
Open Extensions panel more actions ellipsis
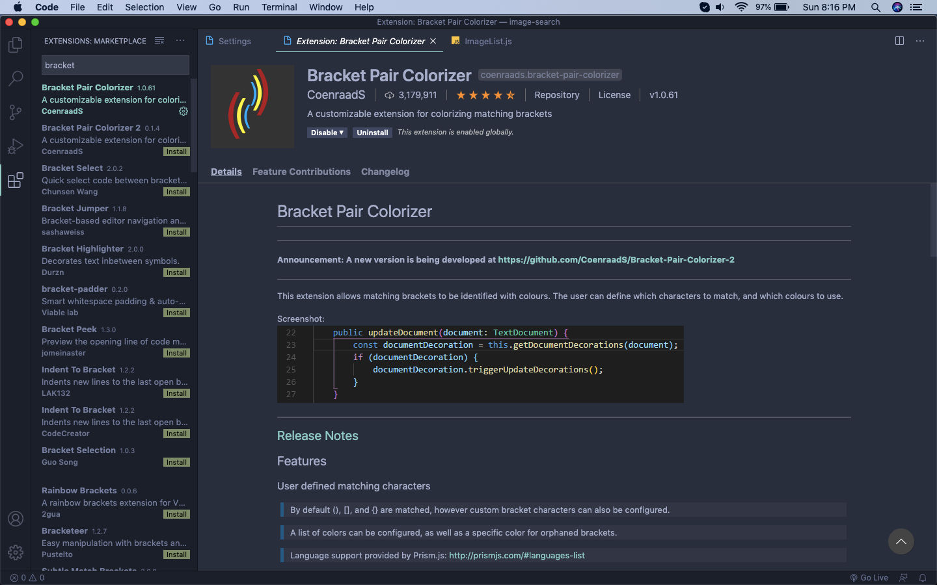pos(180,40)
